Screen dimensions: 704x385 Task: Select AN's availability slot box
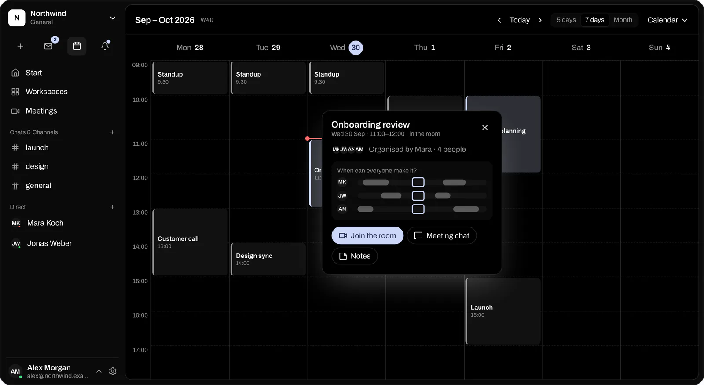418,209
